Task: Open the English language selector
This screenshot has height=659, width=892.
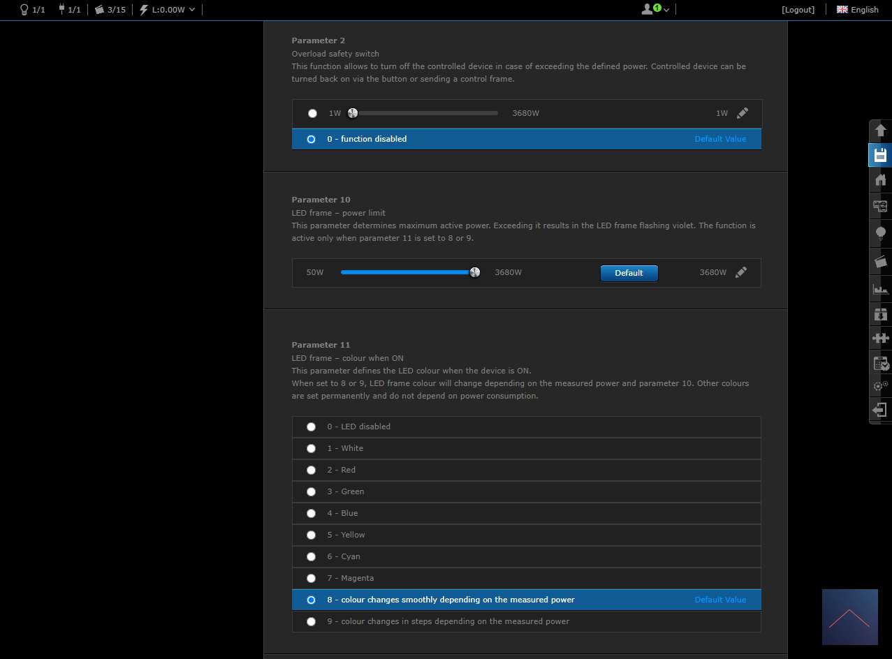Action: [x=857, y=10]
